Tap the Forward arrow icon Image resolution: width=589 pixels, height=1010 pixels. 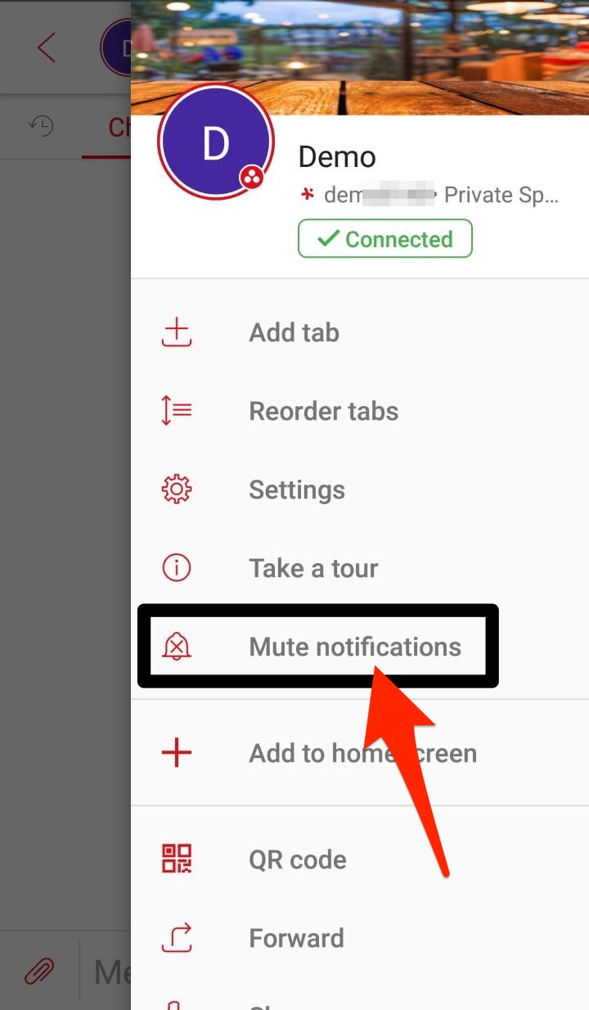pyautogui.click(x=177, y=938)
